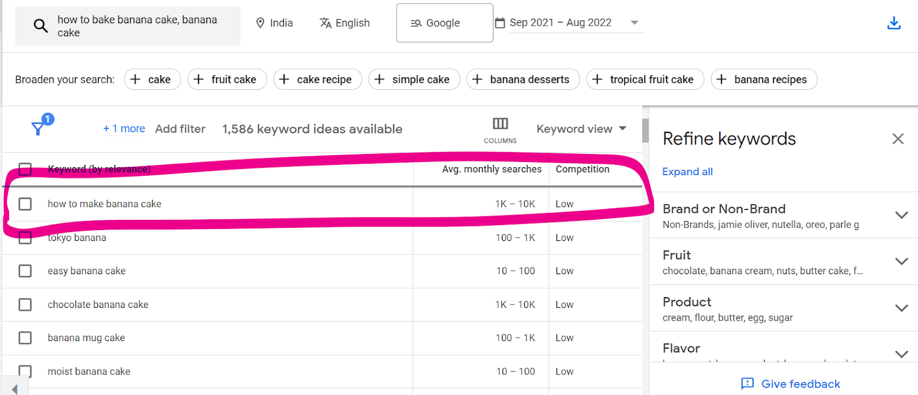Screen dimensions: 918x395
Task: Click the keyword search input field
Action: [x=128, y=26]
